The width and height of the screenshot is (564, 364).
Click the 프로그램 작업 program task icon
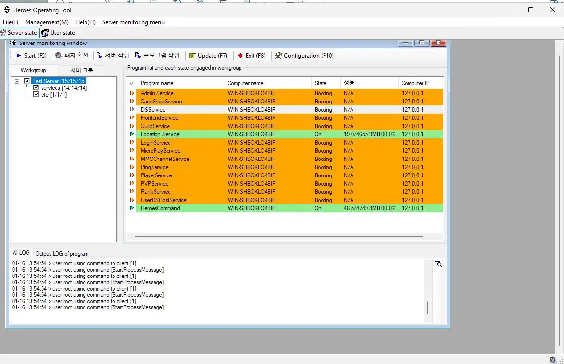[x=138, y=56]
